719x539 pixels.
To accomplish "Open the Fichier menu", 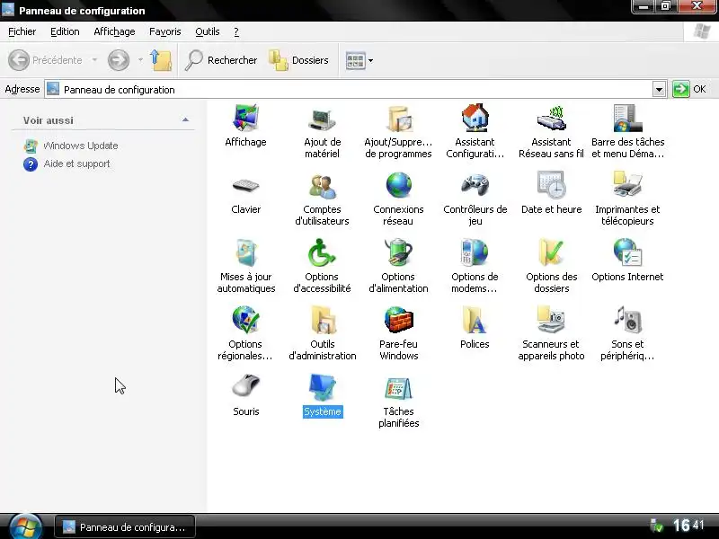I will point(22,31).
